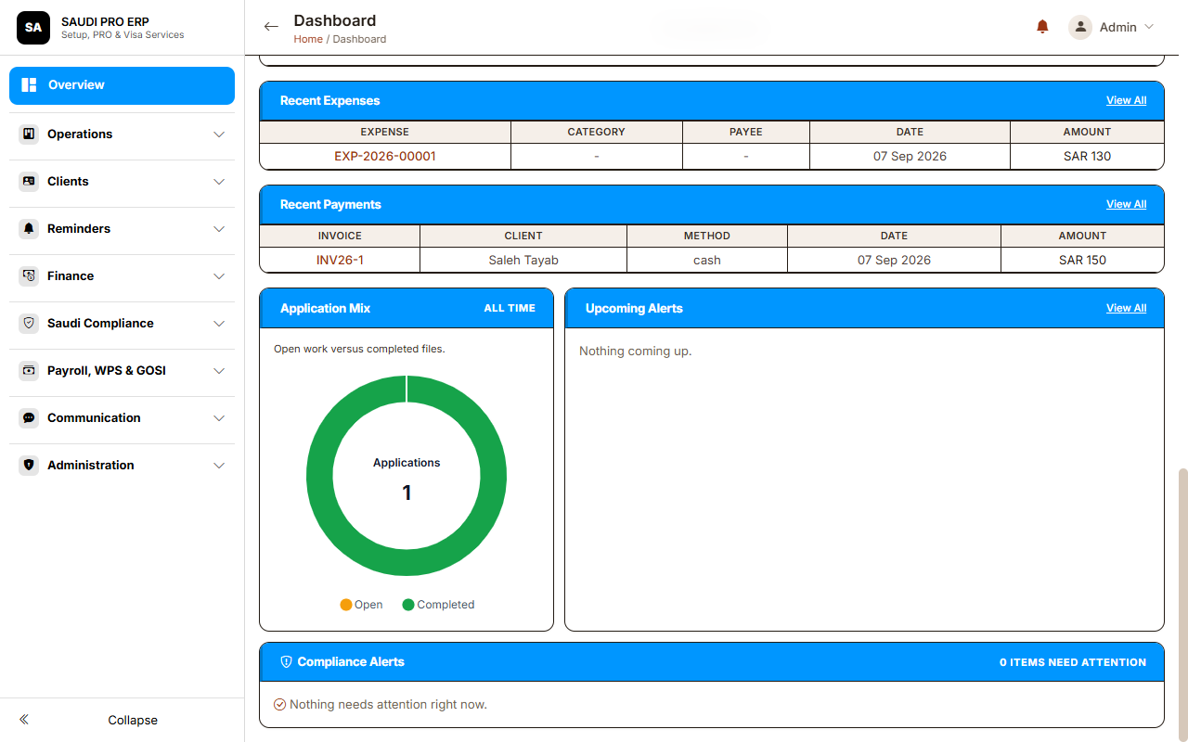Click the Saudi Compliance shield icon
1188x742 pixels.
(x=29, y=324)
